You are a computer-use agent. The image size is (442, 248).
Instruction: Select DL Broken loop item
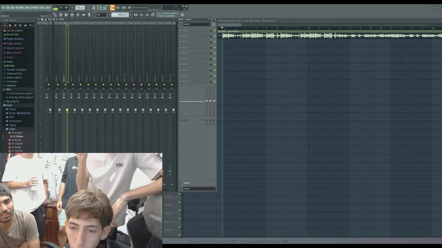click(18, 136)
